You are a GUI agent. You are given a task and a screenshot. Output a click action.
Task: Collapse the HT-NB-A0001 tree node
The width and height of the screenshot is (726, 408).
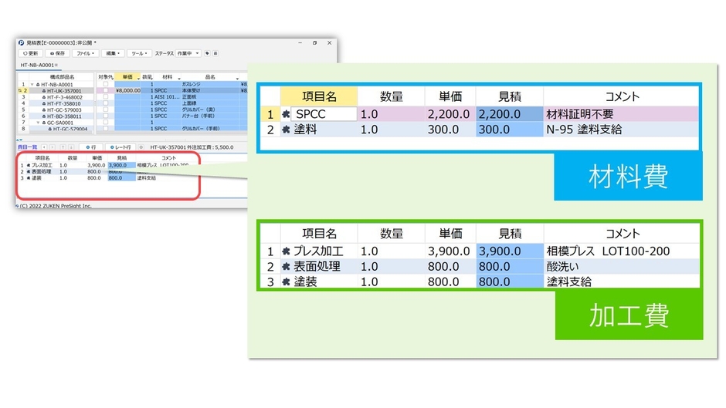[x=30, y=84]
